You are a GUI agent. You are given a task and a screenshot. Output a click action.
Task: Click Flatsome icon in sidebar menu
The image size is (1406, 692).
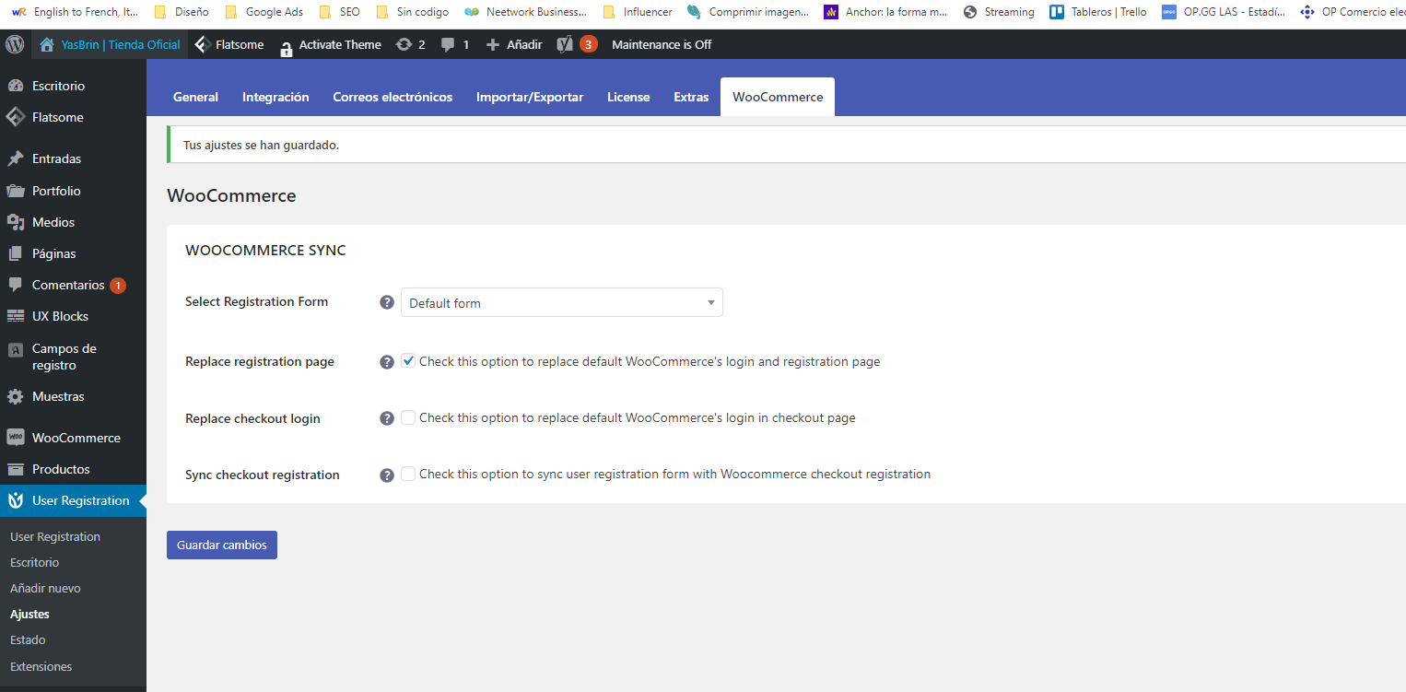pos(16,117)
